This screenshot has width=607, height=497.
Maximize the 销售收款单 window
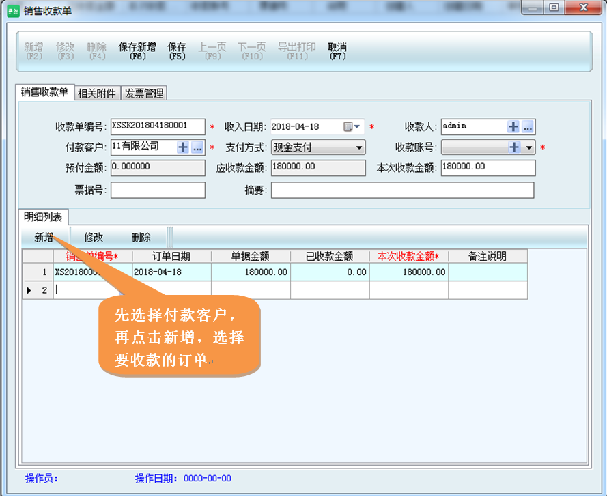click(x=554, y=8)
